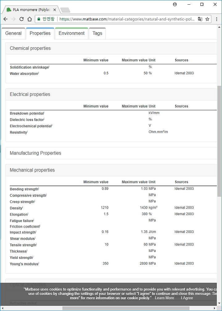
Task: Go back to the previous page
Action: 6,19
